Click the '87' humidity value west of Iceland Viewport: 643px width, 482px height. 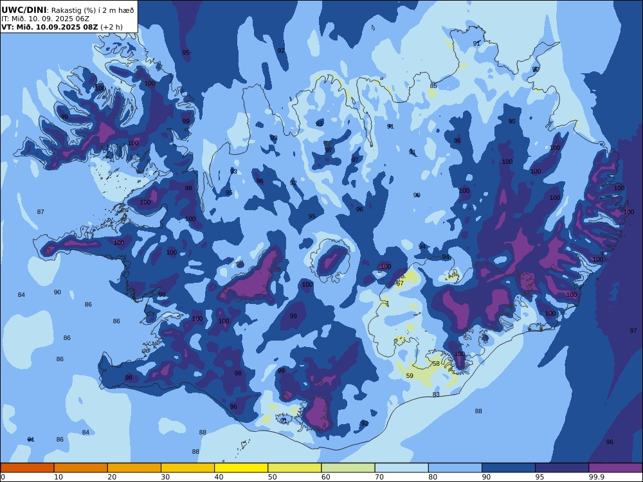tap(40, 212)
